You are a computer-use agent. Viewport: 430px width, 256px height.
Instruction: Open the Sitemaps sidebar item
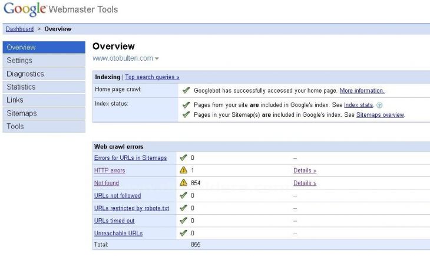point(22,113)
